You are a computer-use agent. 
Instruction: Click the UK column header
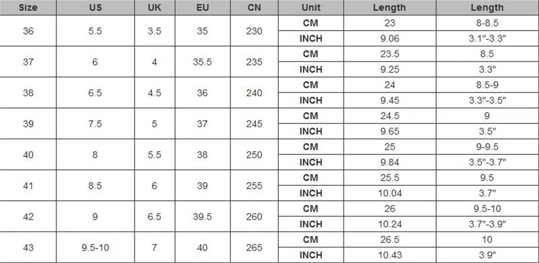[154, 7]
